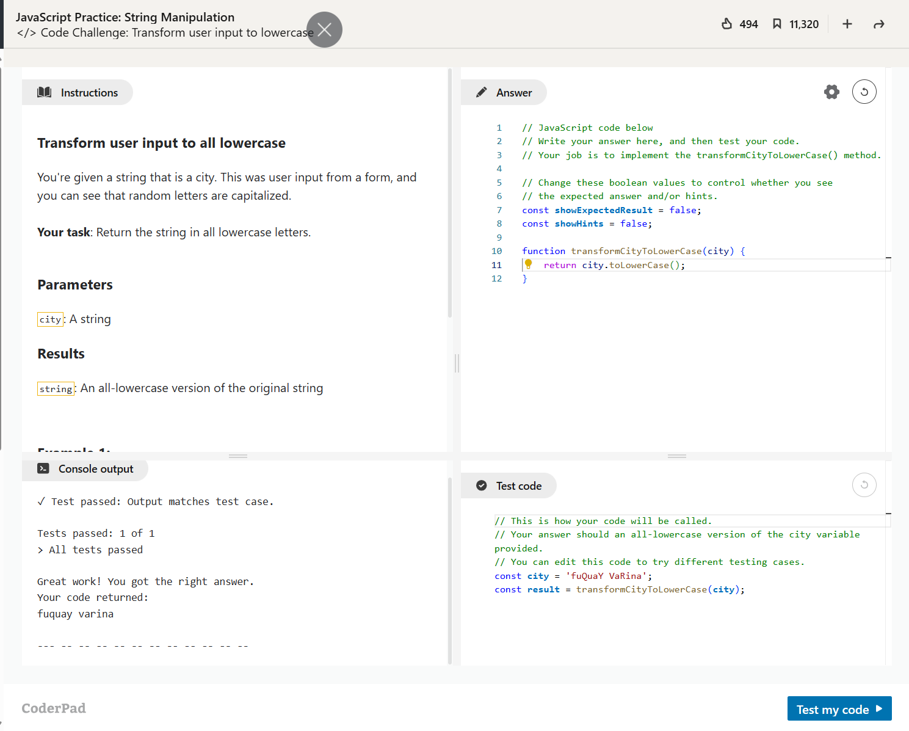Open the answer editor settings gear
Screen dimensions: 909x731
click(x=831, y=92)
